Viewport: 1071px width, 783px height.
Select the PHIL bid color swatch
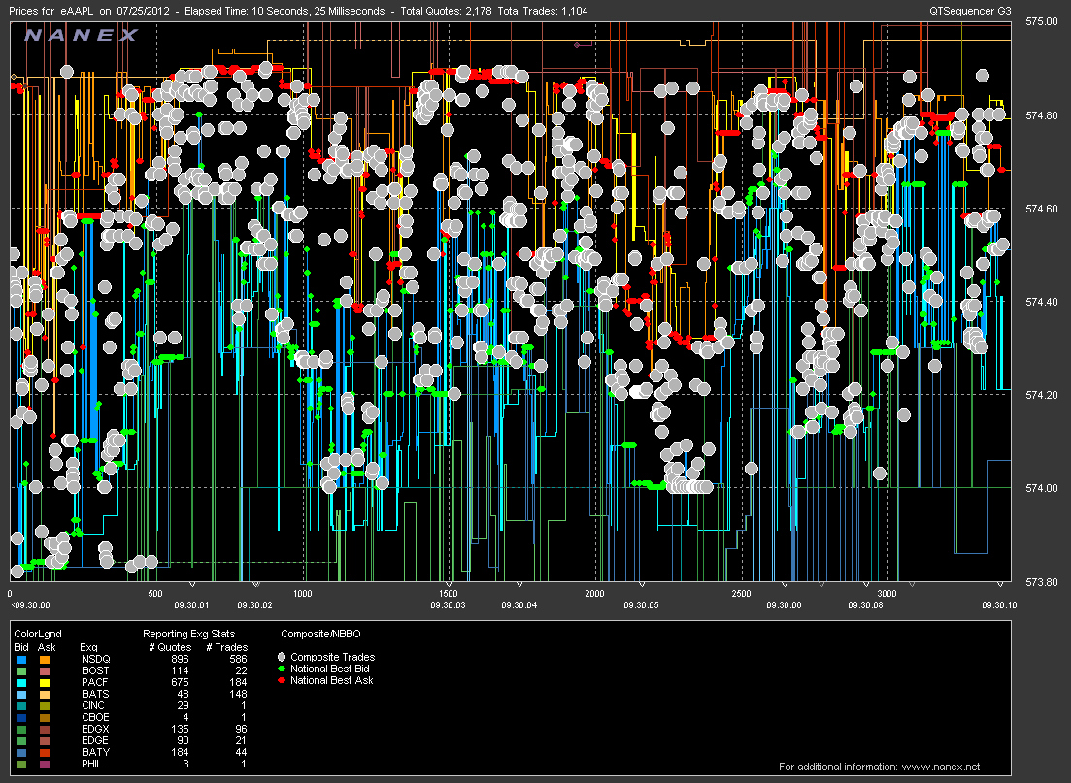pos(21,764)
